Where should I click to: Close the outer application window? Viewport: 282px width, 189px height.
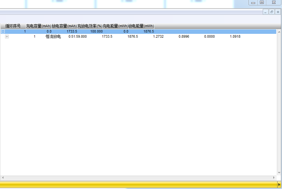pos(274,3)
